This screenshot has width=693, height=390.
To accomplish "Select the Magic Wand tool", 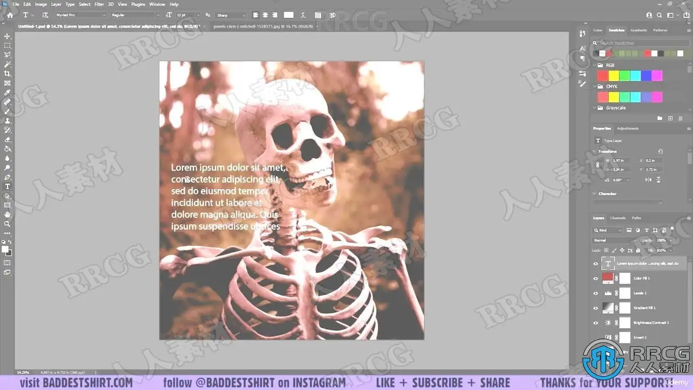I will pos(8,64).
